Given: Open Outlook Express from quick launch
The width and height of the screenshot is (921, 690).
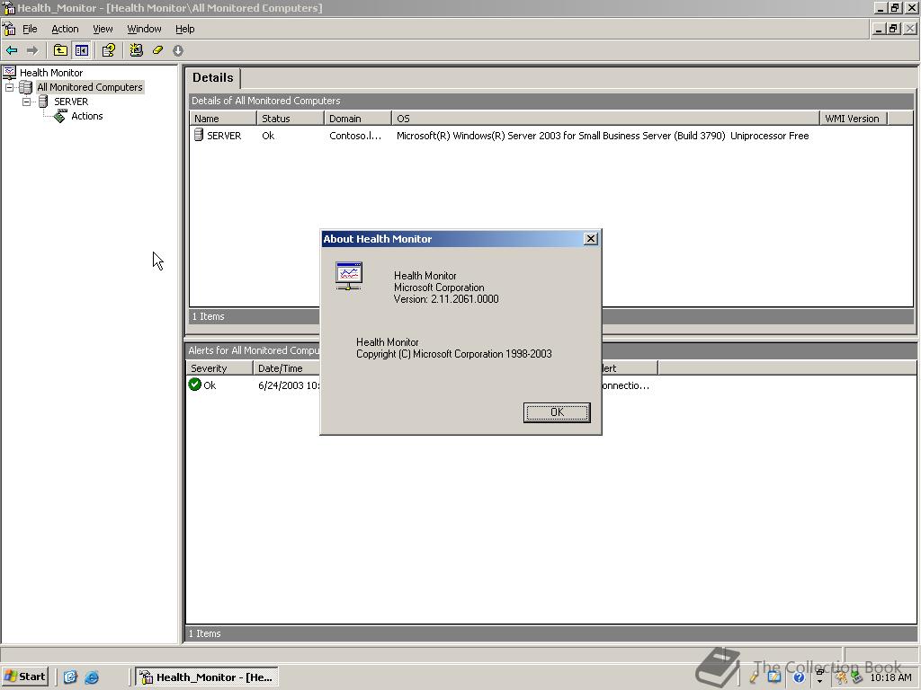Looking at the screenshot, I should coord(70,677).
